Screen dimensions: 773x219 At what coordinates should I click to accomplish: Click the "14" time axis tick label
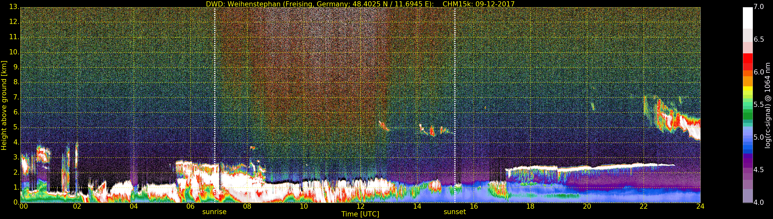coord(417,206)
